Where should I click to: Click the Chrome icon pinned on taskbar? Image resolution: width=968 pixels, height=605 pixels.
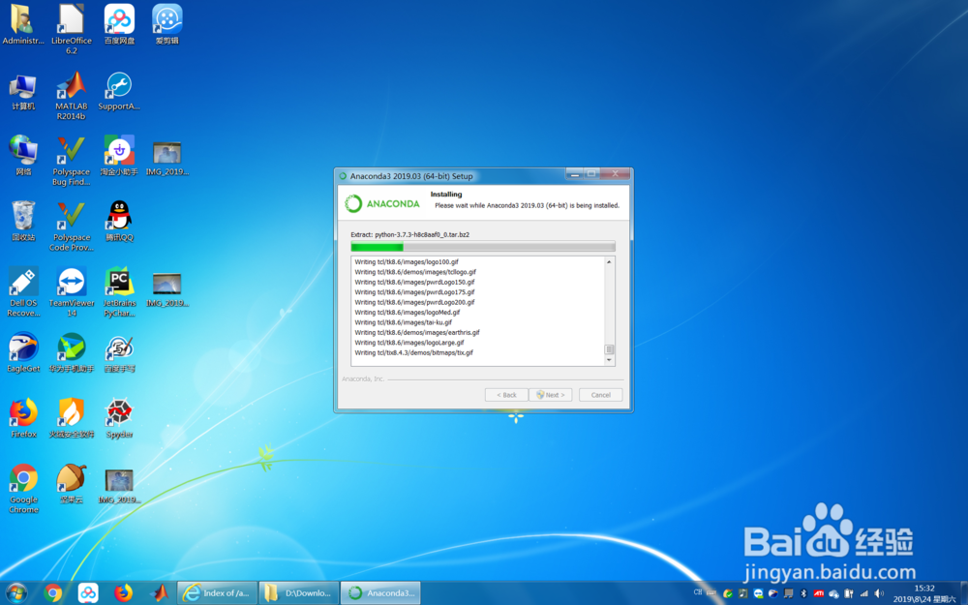coord(53,593)
